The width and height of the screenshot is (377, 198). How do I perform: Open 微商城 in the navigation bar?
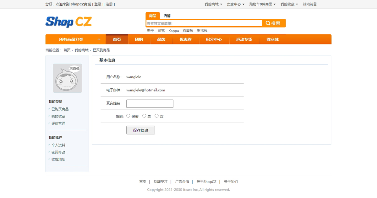272,39
